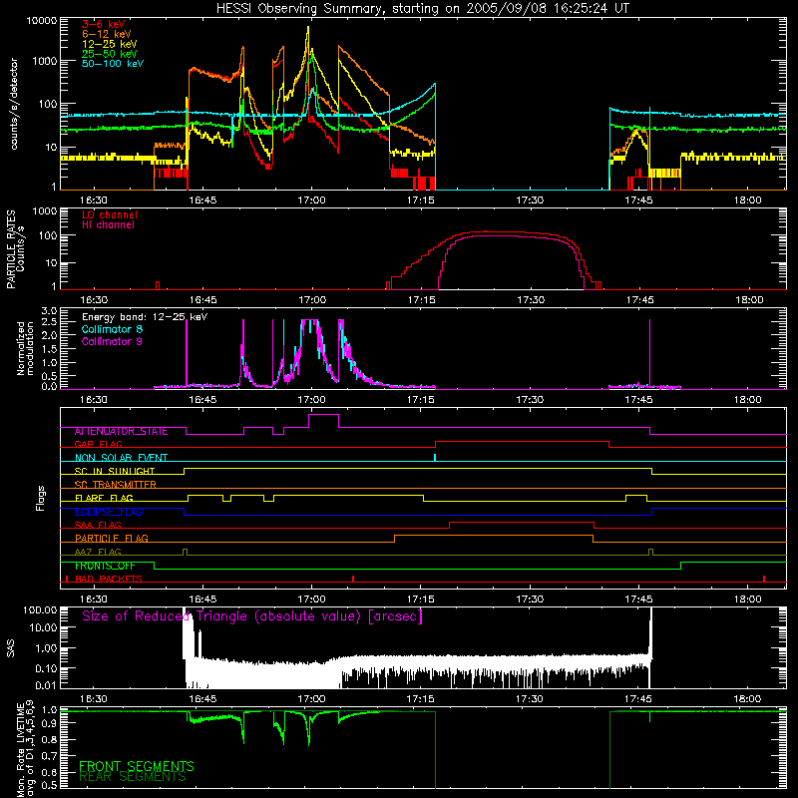Click the 3.0 tick on modulation axis
Image resolution: width=798 pixels, height=798 pixels.
click(49, 311)
